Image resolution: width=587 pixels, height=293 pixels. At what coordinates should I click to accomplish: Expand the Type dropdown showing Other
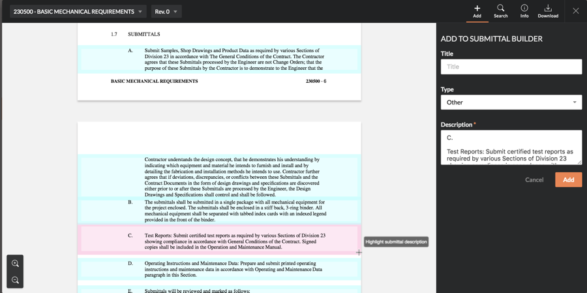[511, 102]
